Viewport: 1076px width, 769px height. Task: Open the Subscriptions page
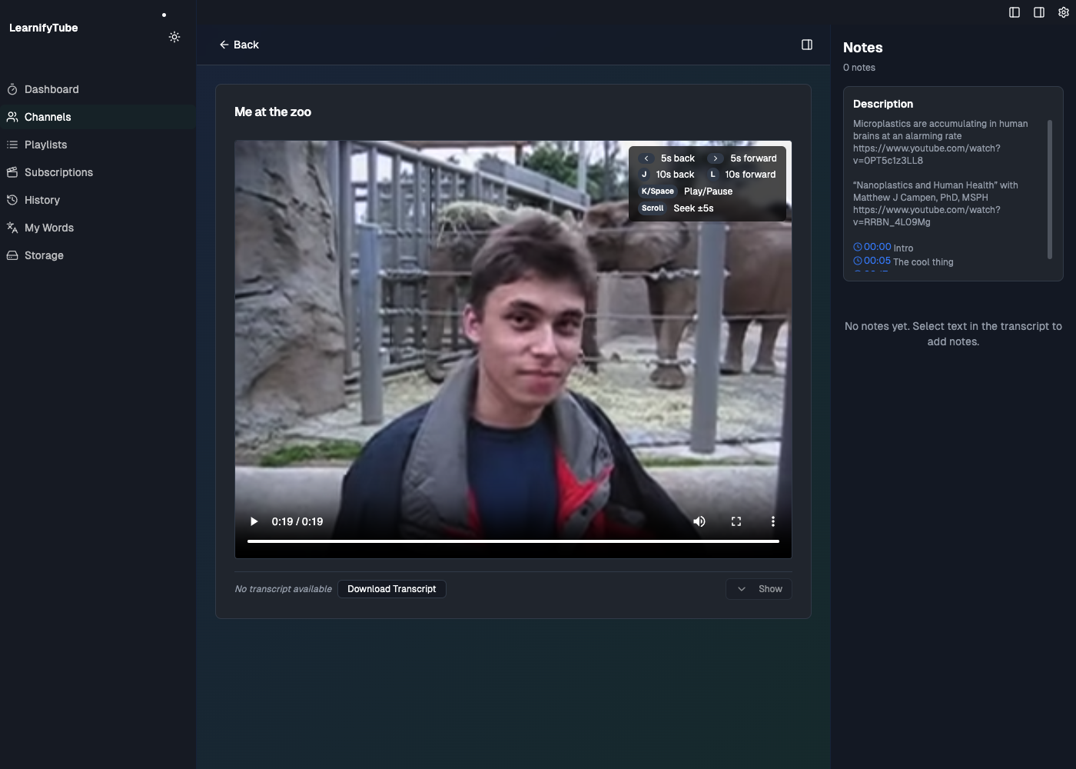59,172
